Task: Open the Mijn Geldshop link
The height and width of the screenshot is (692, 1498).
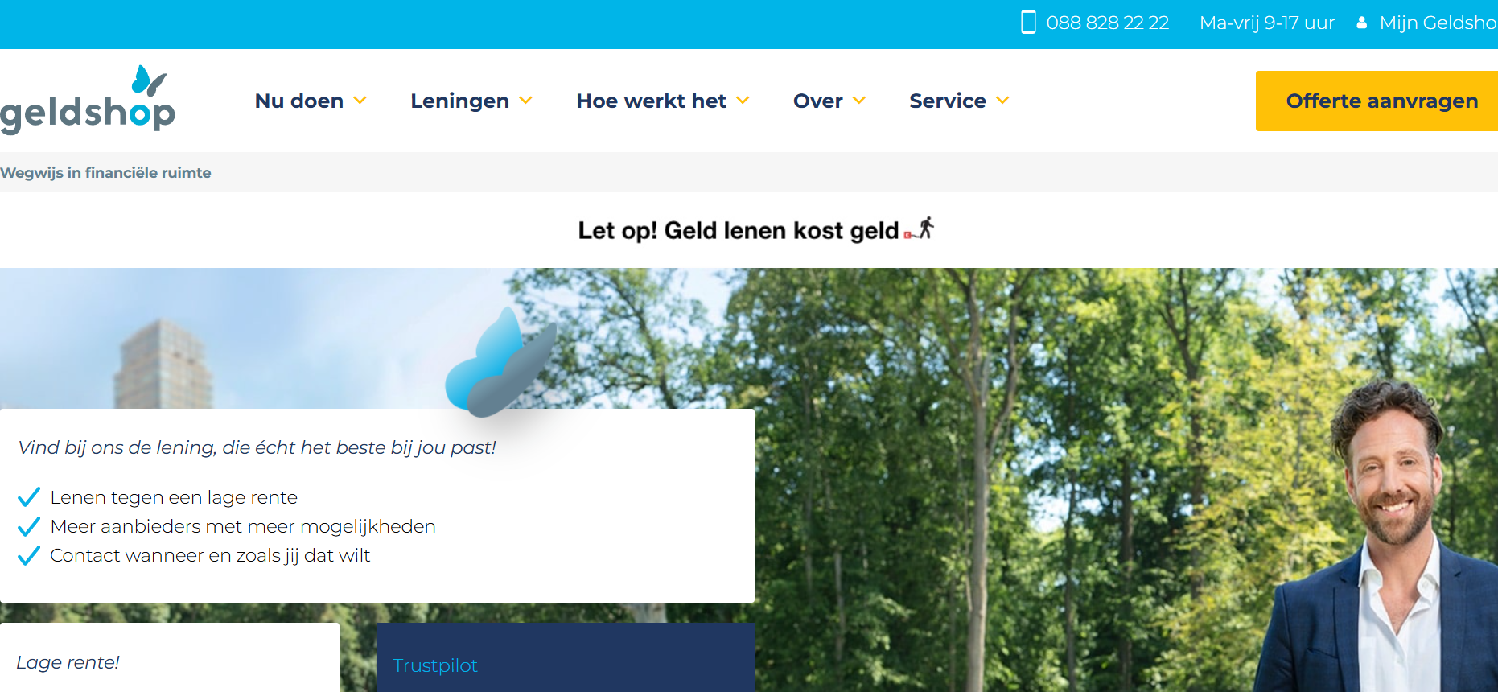Action: pos(1438,23)
